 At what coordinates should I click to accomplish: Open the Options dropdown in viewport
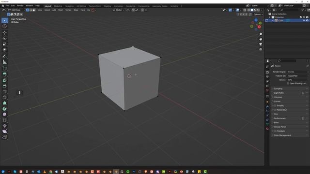point(258,14)
